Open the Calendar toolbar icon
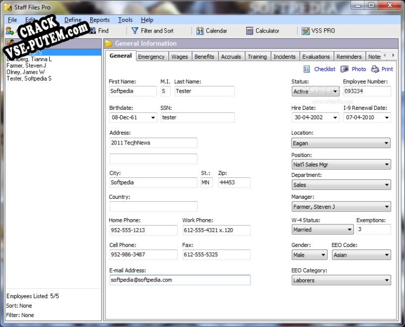 200,31
